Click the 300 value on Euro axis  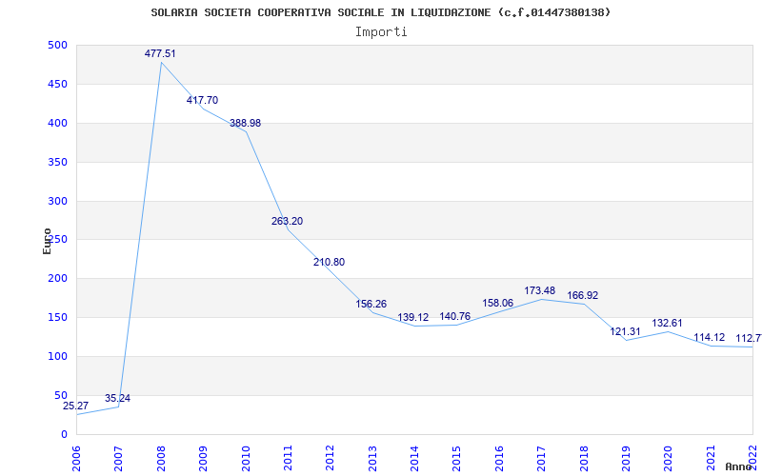click(57, 201)
